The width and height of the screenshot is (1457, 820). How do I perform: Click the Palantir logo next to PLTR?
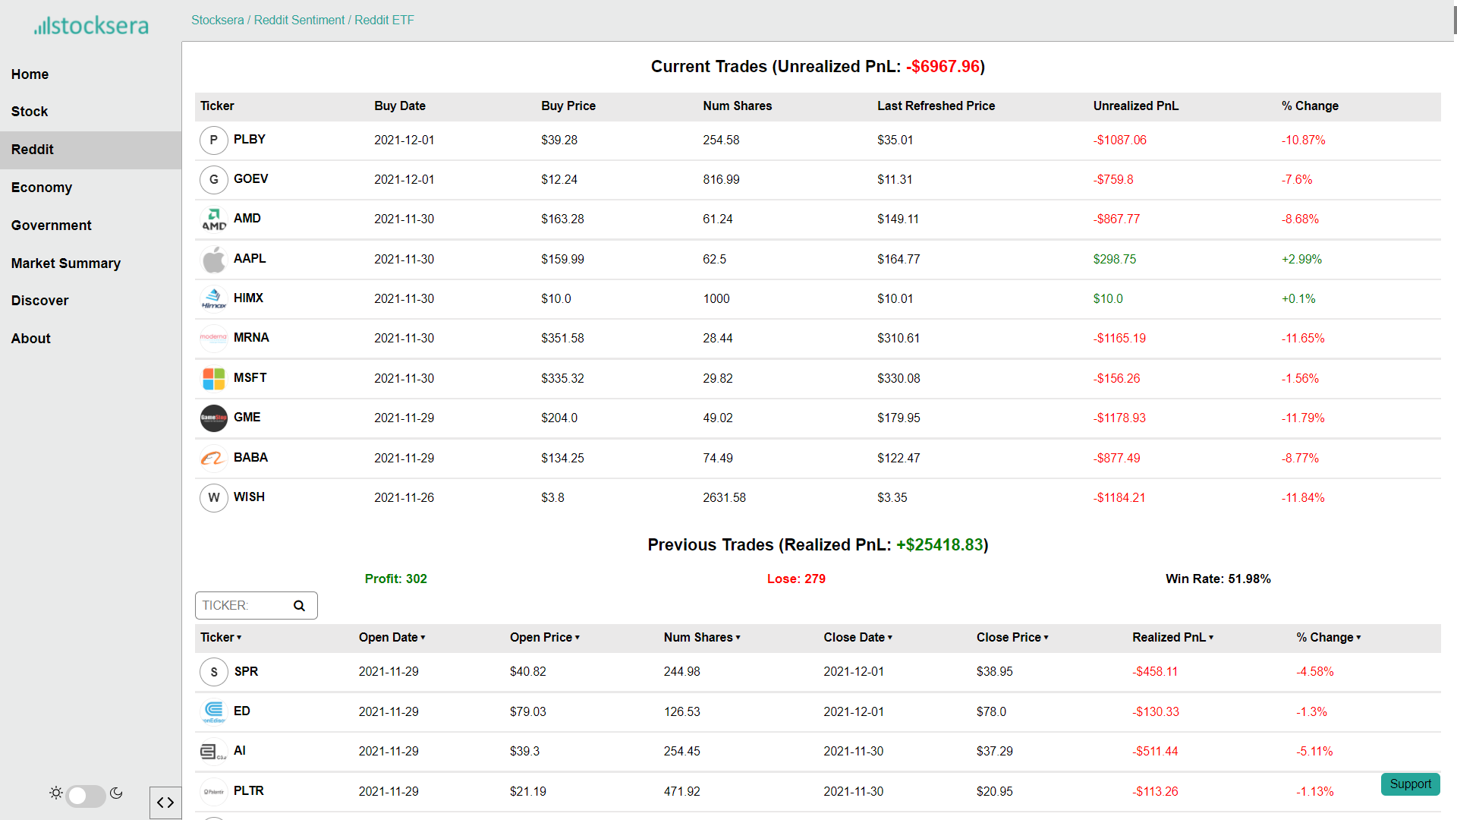coord(213,791)
